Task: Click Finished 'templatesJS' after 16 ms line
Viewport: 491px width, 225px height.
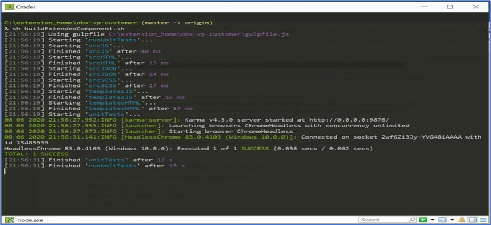Action: click(x=95, y=97)
